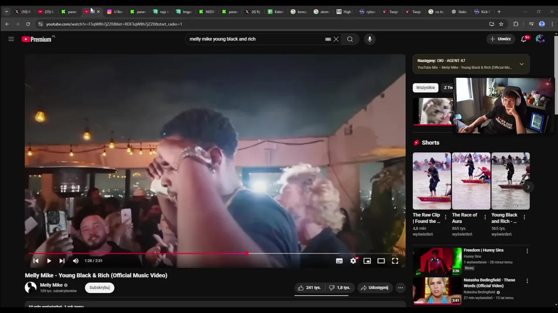The image size is (558, 313).
Task: Open the Melly Mike channel name link
Action: pos(51,285)
